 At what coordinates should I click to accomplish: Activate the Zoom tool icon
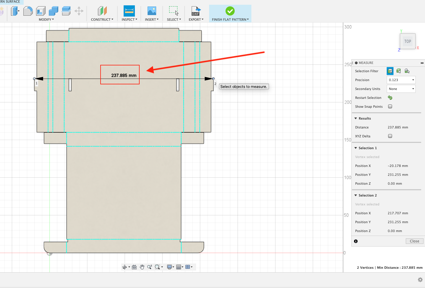(x=150, y=267)
